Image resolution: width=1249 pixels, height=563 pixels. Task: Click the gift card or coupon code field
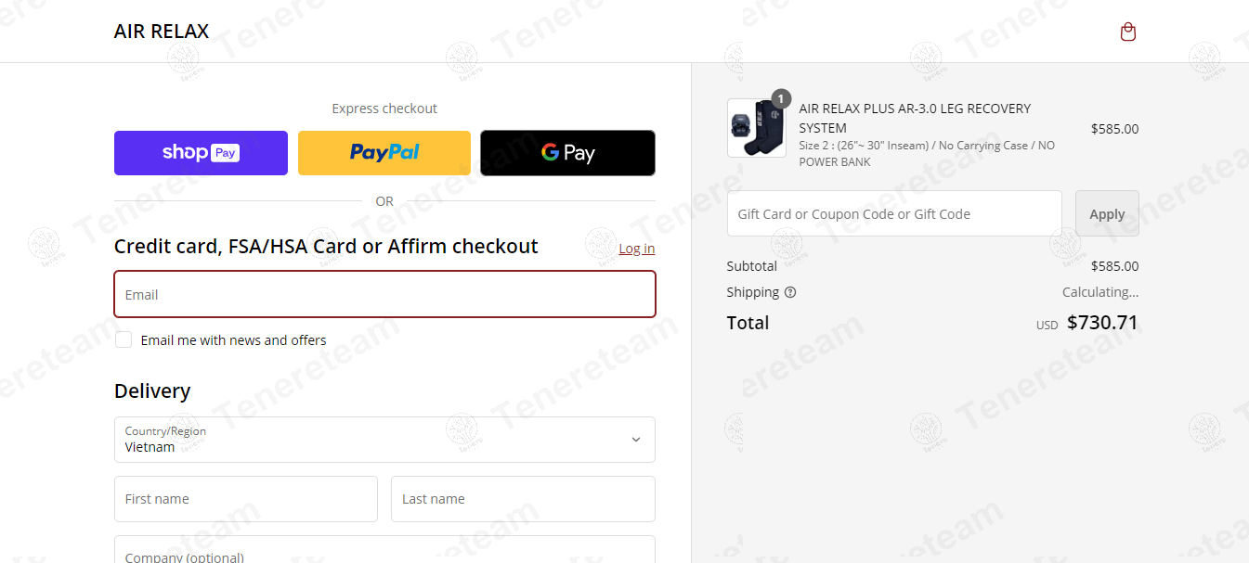point(894,214)
